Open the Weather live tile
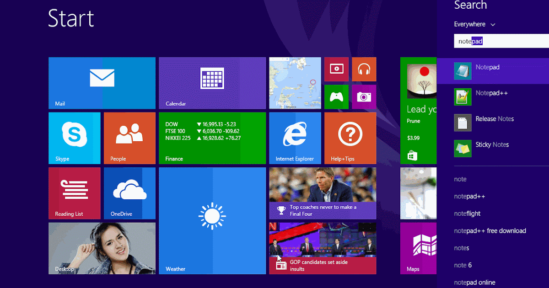 tap(212, 221)
